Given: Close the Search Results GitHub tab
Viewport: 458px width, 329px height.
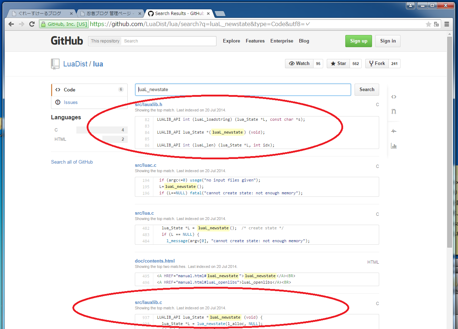Looking at the screenshot, I should tap(208, 14).
